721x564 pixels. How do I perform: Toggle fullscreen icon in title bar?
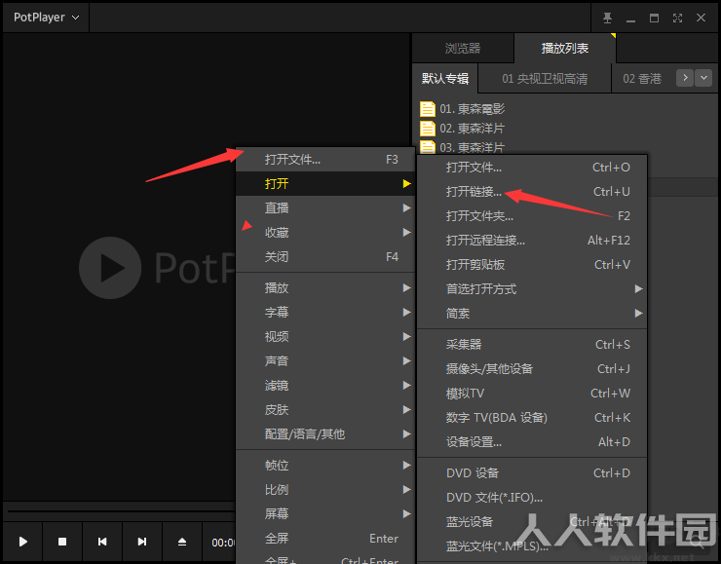coord(677,18)
